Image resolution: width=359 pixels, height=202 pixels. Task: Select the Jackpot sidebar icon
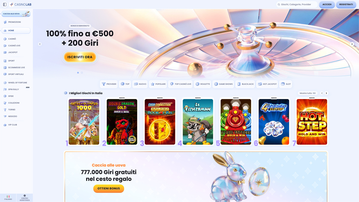[x=5, y=52]
